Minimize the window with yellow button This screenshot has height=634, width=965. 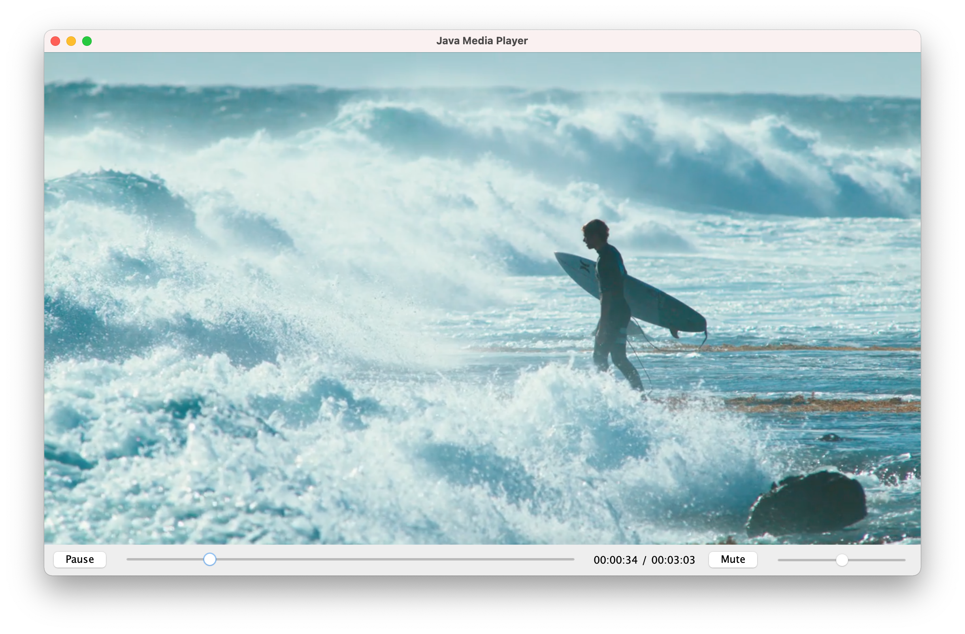coord(72,41)
